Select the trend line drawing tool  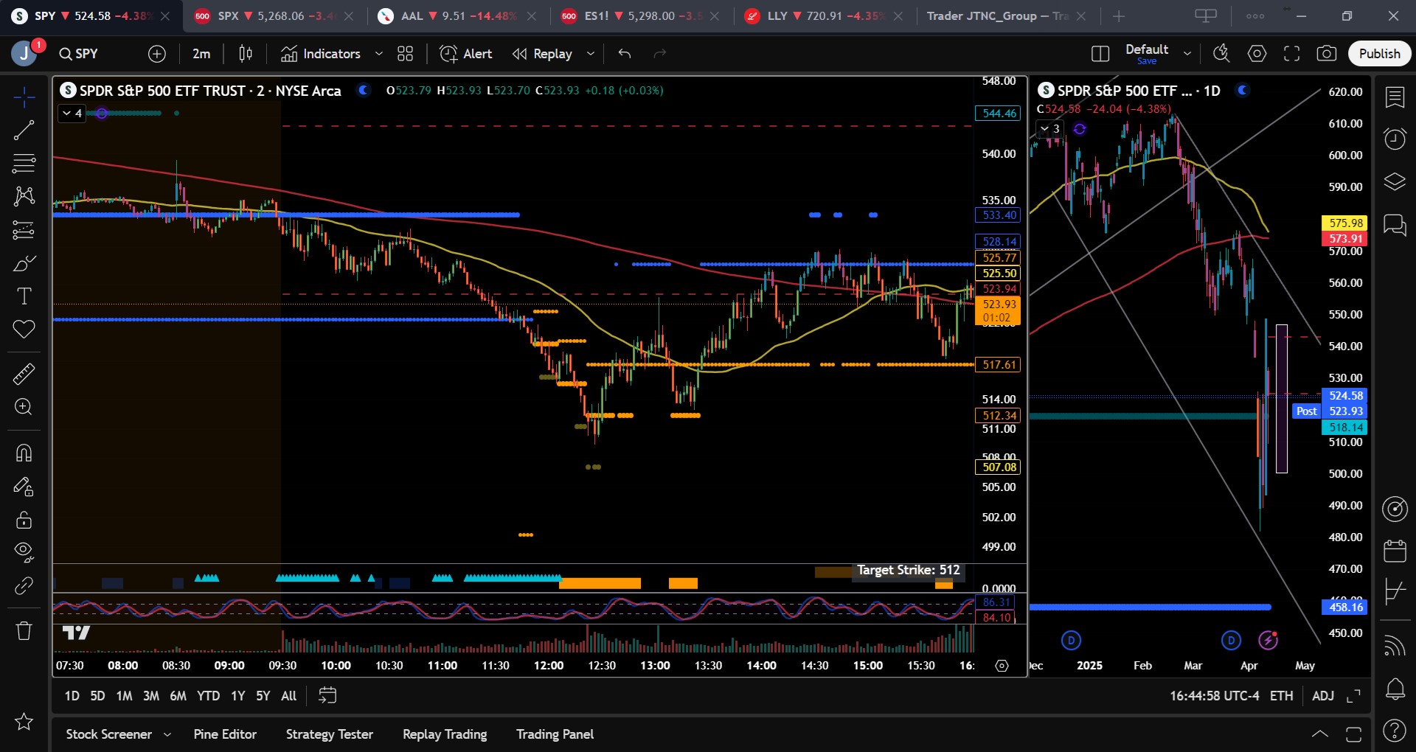pos(24,130)
